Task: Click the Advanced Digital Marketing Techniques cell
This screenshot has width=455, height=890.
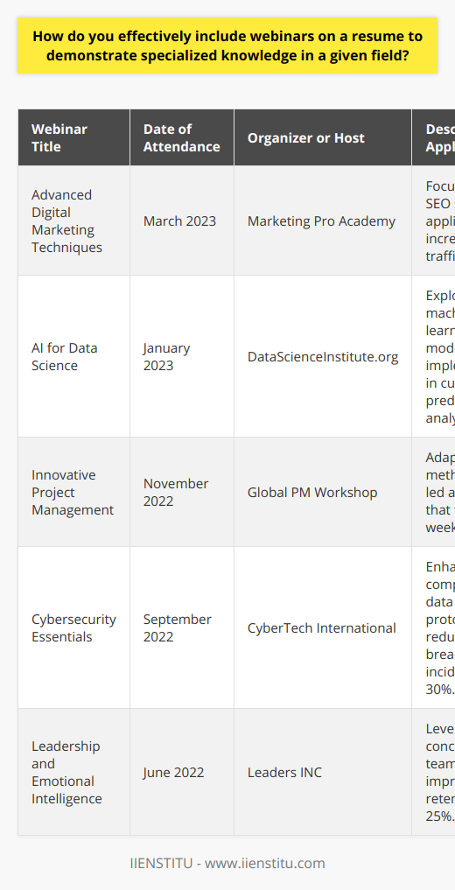Action: click(x=73, y=221)
